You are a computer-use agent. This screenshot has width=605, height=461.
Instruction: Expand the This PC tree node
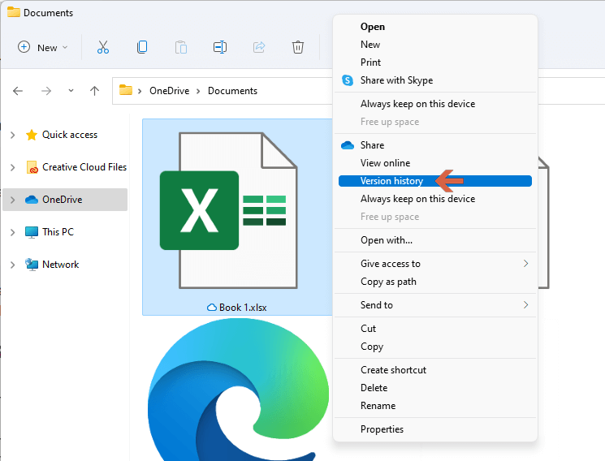(13, 232)
